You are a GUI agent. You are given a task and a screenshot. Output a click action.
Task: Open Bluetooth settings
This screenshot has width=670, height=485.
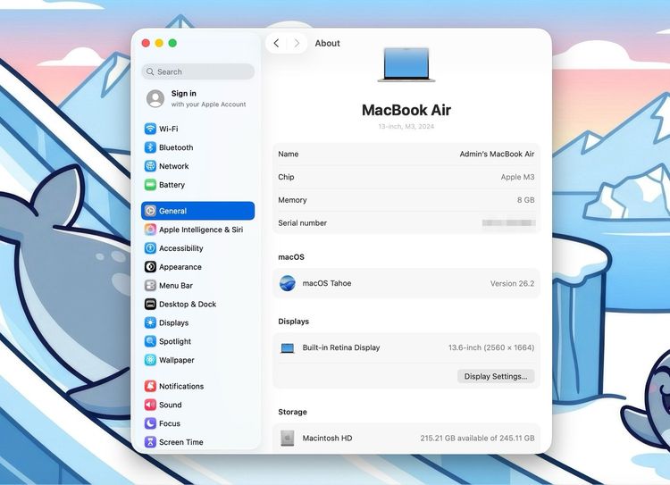click(197, 147)
